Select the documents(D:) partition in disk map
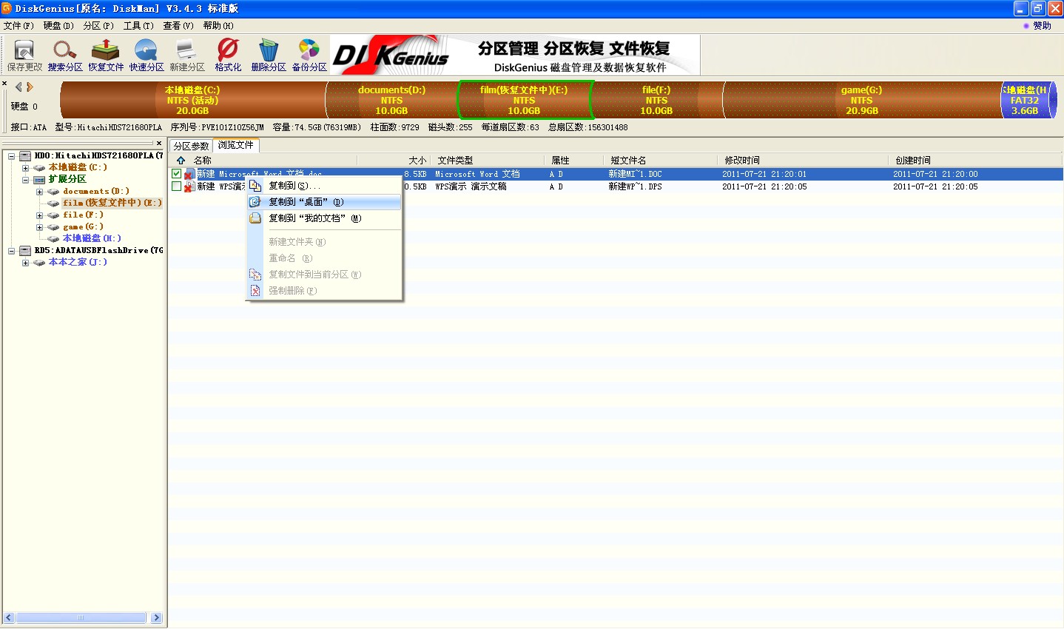The image size is (1064, 629). [x=392, y=100]
